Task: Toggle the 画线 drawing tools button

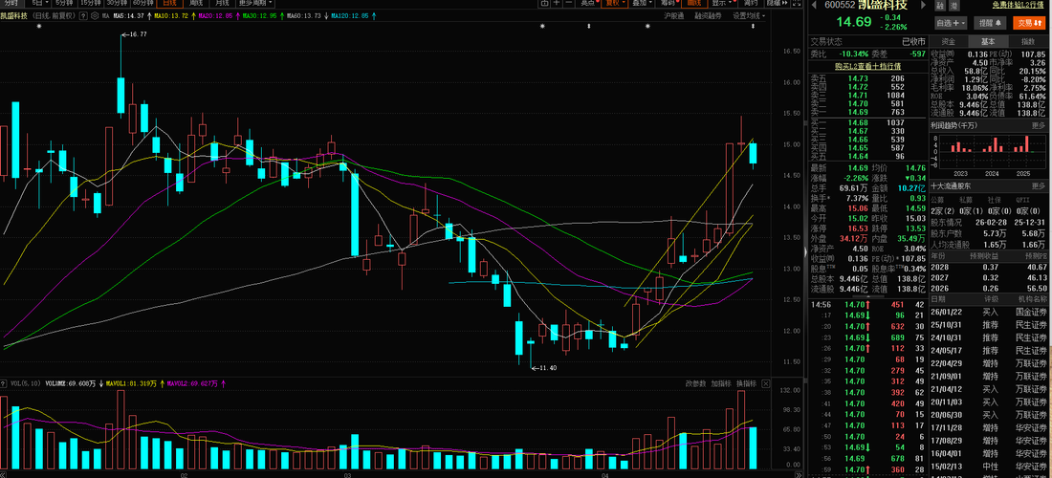Action: tap(694, 4)
